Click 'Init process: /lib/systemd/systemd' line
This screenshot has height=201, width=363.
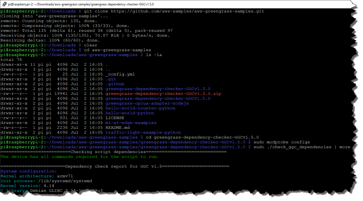(x=46, y=181)
